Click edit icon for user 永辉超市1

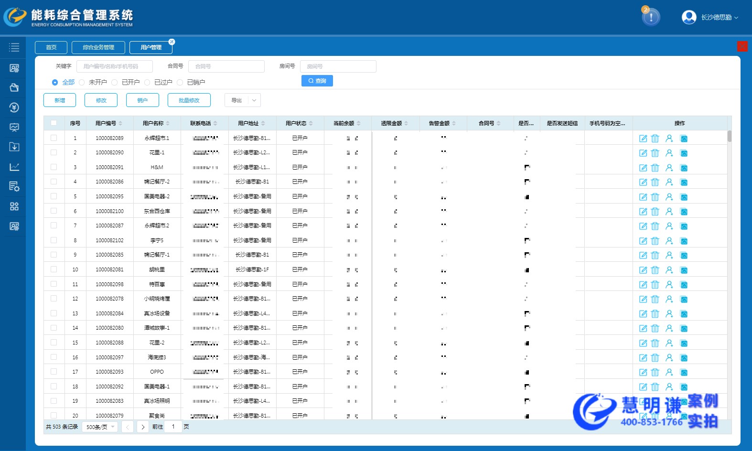pyautogui.click(x=643, y=139)
